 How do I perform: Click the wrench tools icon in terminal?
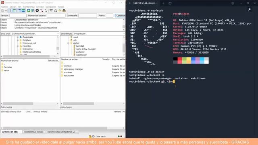(x=250, y=10)
